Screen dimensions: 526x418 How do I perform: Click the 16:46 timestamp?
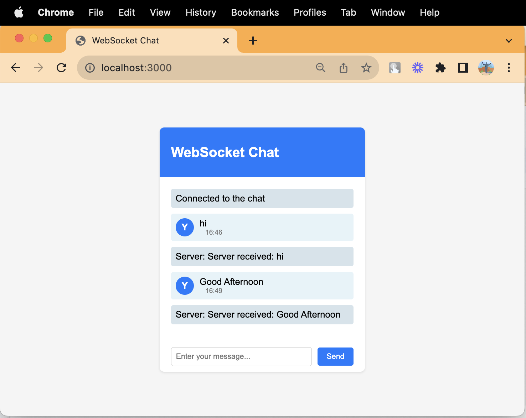click(214, 232)
